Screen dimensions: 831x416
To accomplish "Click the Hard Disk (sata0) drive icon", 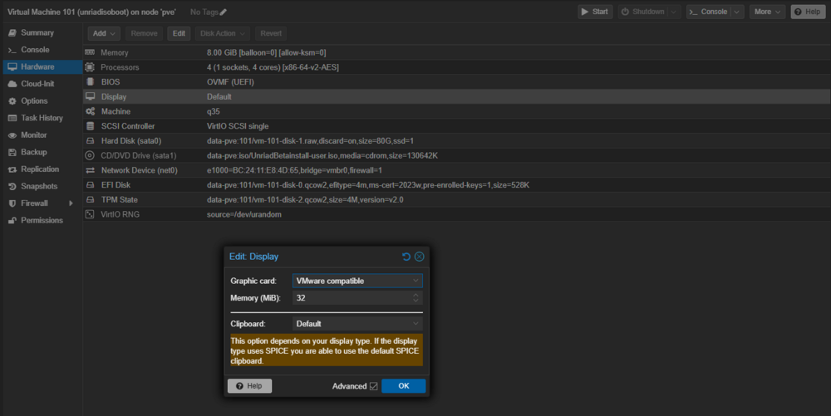I will coord(90,141).
